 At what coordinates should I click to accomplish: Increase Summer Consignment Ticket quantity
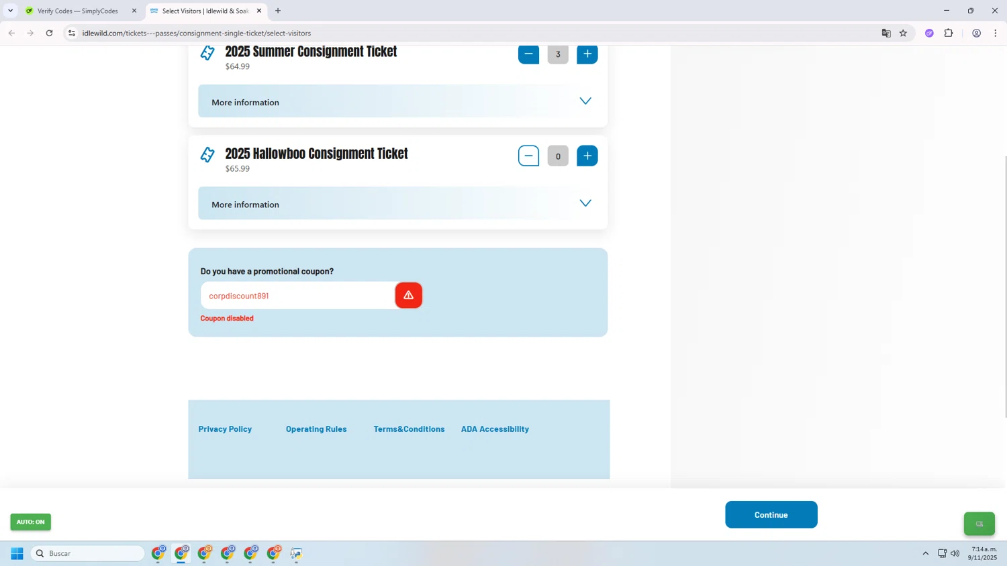tap(587, 54)
